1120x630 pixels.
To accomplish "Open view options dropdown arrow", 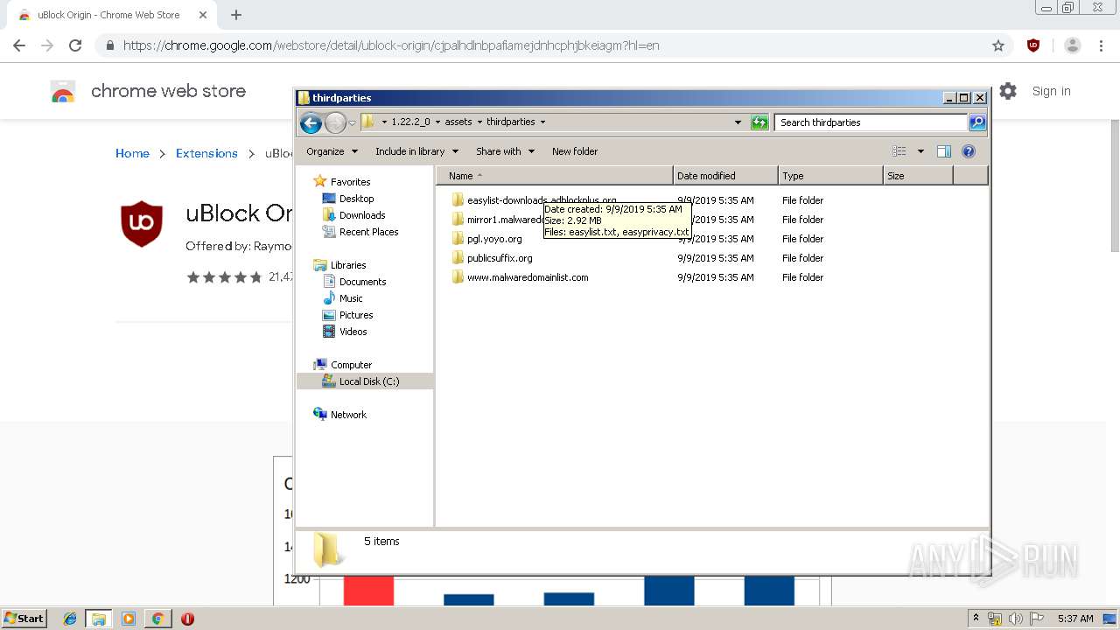I will coord(920,151).
